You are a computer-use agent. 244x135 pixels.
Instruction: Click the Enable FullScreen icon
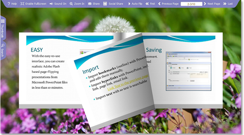click(x=22, y=4)
